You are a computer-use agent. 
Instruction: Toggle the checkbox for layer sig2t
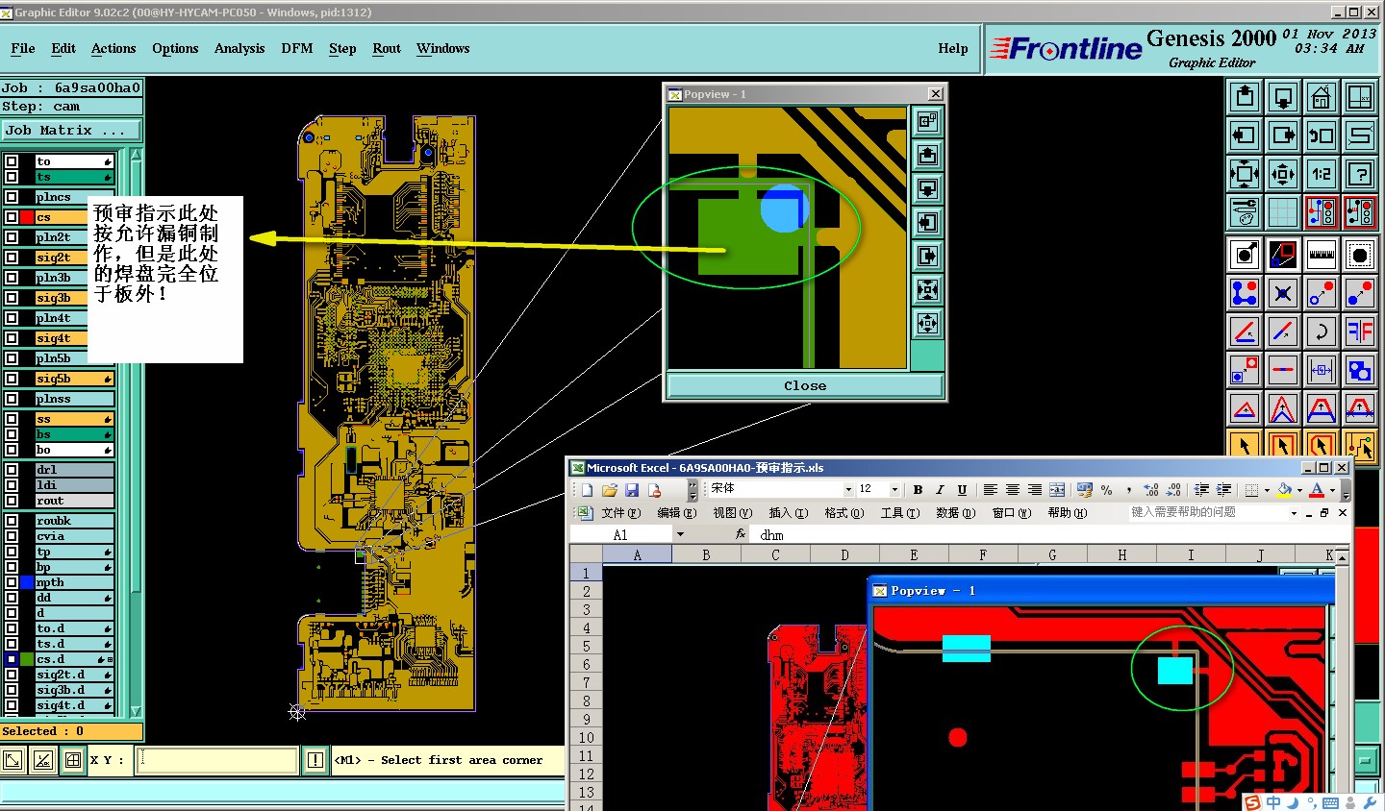(12, 258)
